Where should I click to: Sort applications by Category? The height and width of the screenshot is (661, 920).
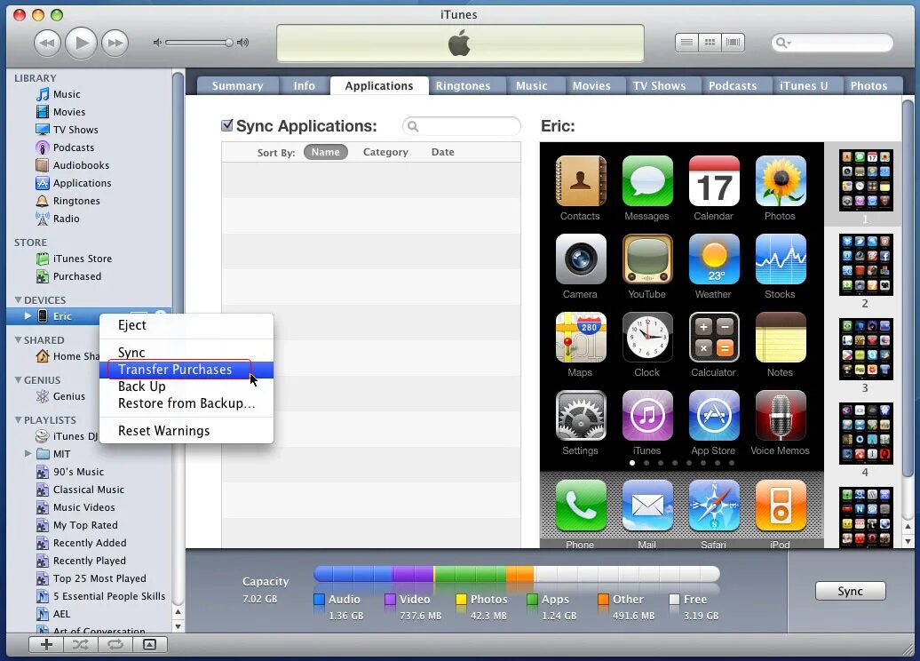[x=385, y=152]
